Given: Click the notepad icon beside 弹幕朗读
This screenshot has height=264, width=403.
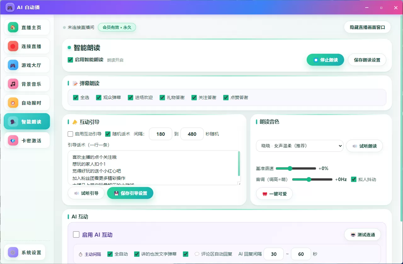Looking at the screenshot, I should coord(75,84).
